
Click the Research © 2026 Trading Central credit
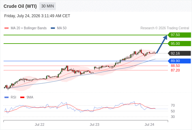click(165, 28)
